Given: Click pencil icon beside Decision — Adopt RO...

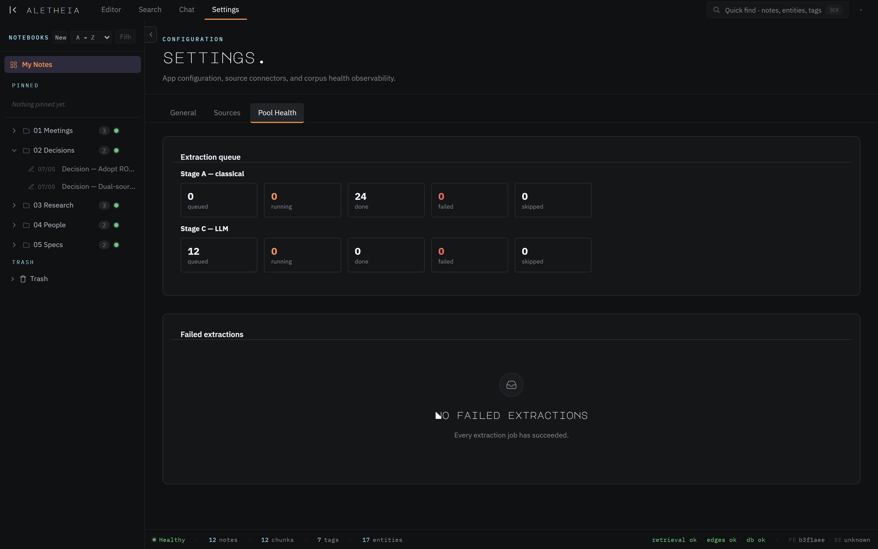Looking at the screenshot, I should (31, 169).
